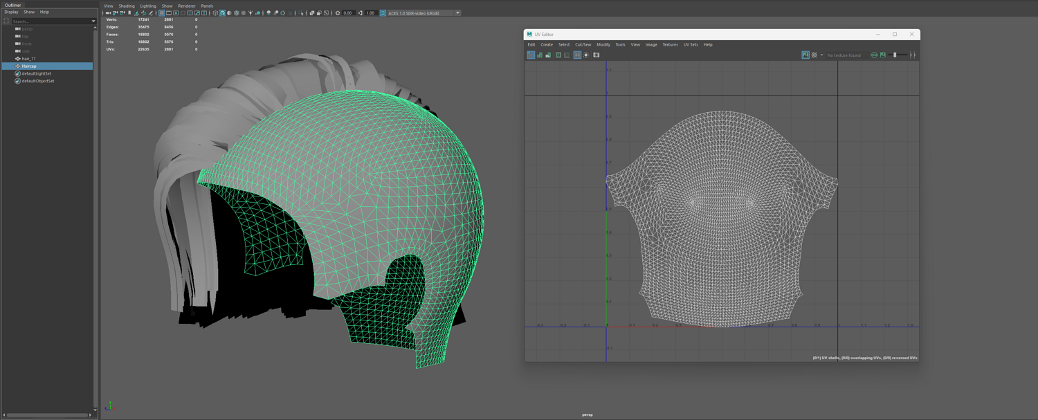Open the Outliner search filter dropdown arrow

[93, 21]
